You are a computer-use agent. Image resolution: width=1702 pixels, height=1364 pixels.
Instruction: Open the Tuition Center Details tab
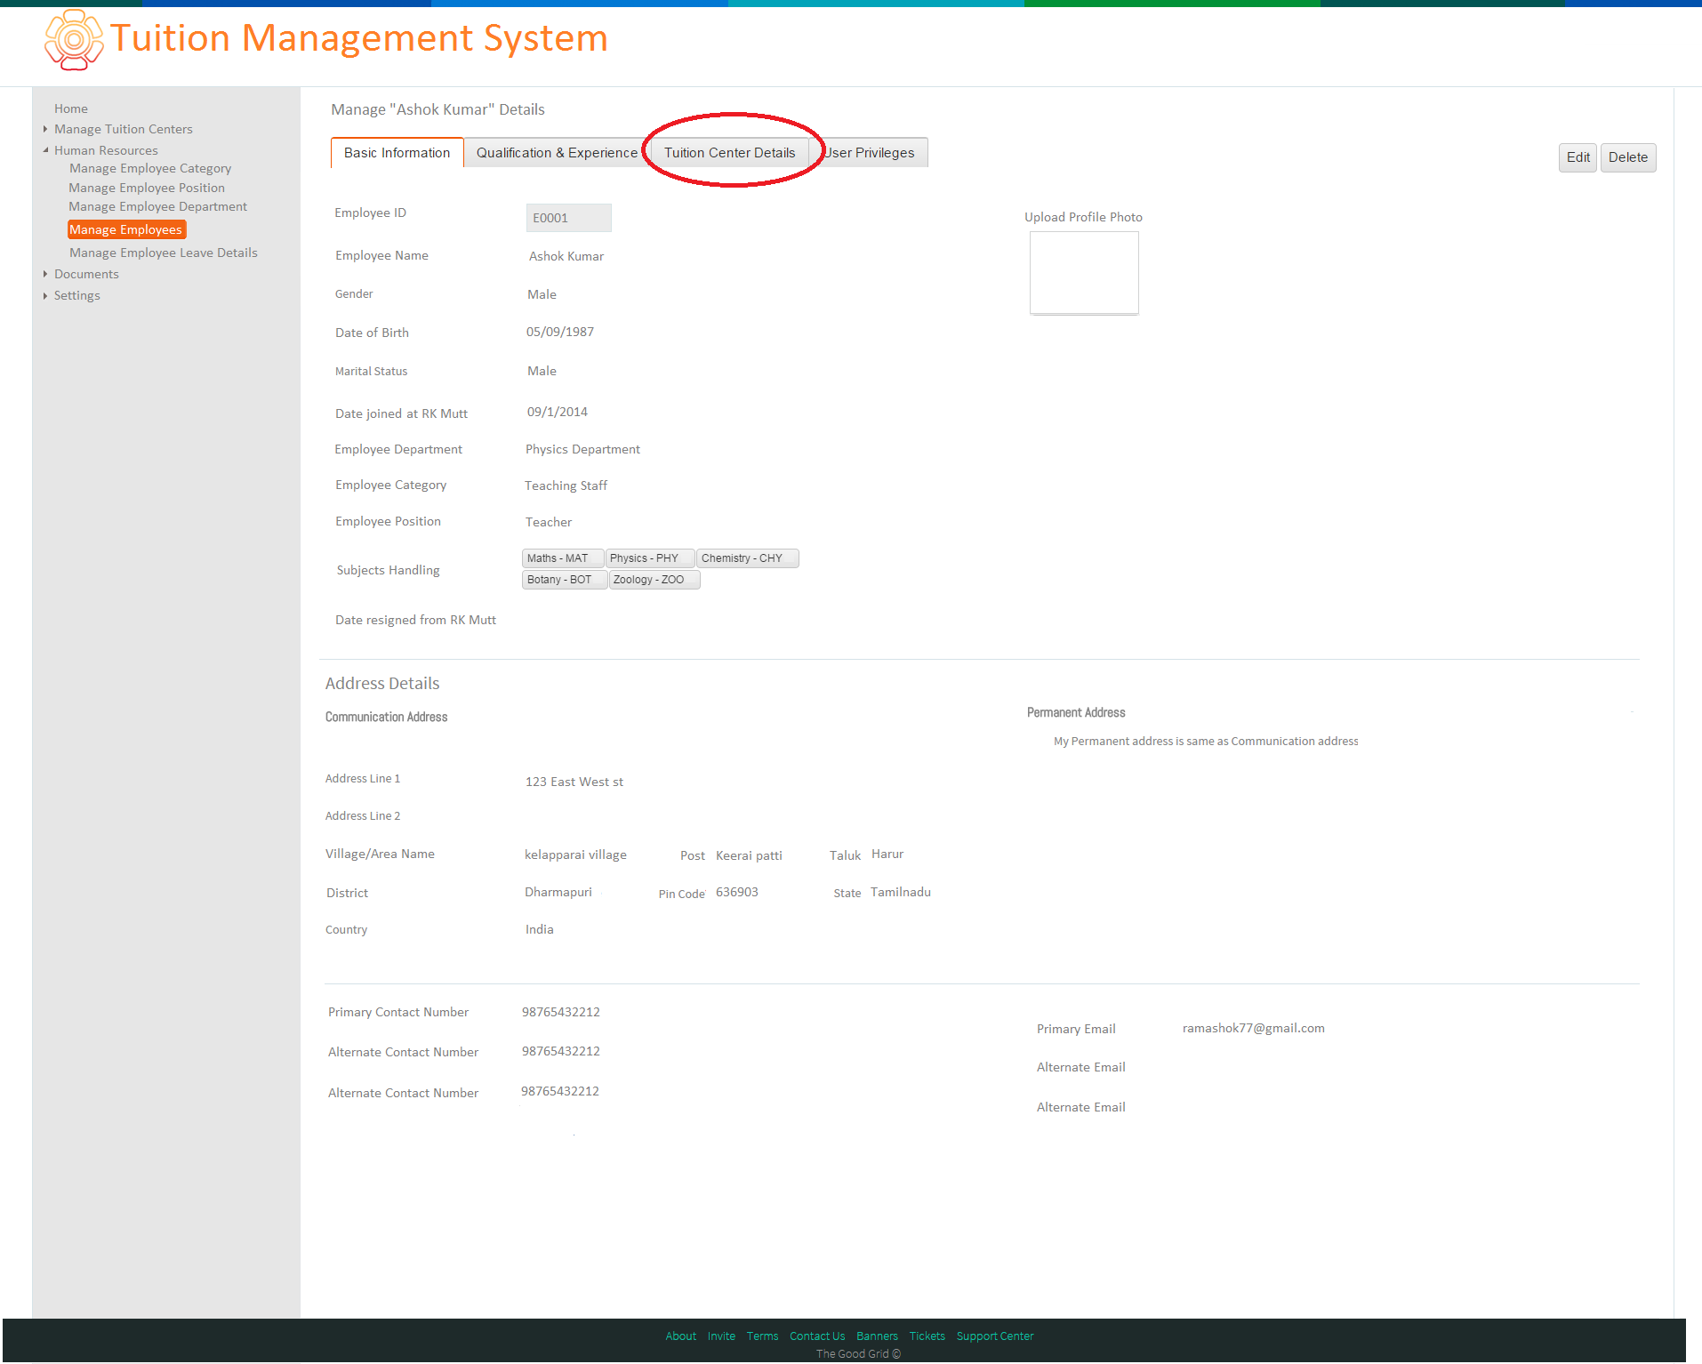click(729, 153)
